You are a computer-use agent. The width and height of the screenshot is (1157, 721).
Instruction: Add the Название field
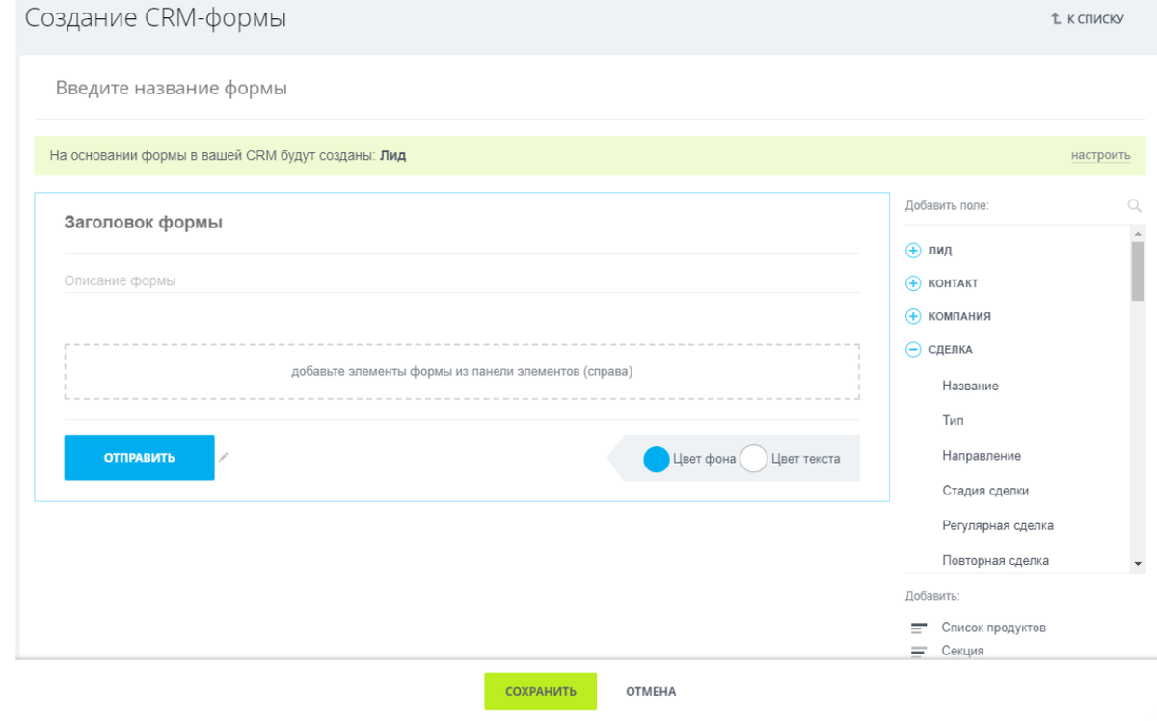[x=970, y=386]
